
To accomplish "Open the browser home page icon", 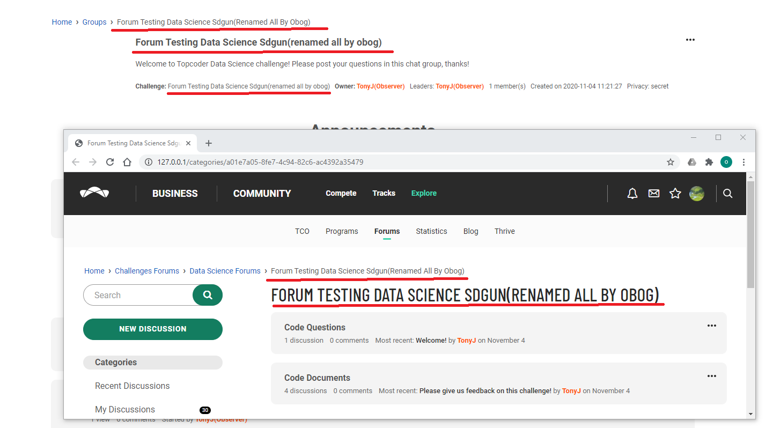I will tap(127, 162).
